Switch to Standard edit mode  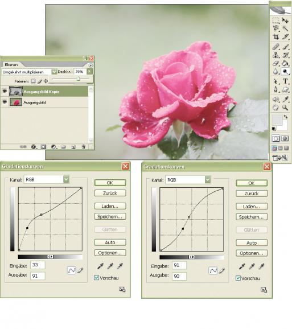[275, 138]
